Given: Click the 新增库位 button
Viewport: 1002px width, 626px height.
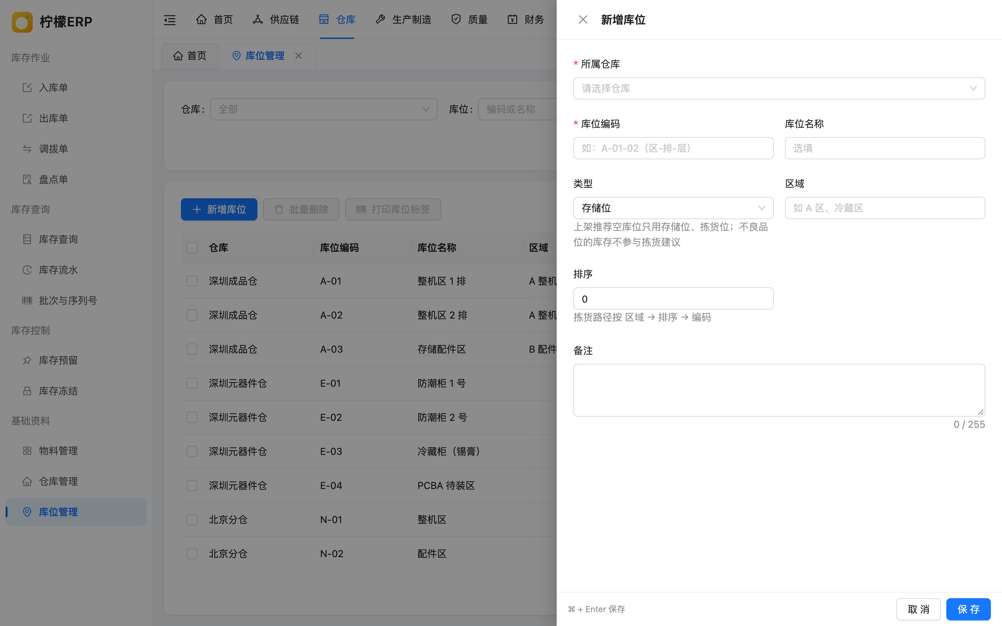Looking at the screenshot, I should click(219, 209).
